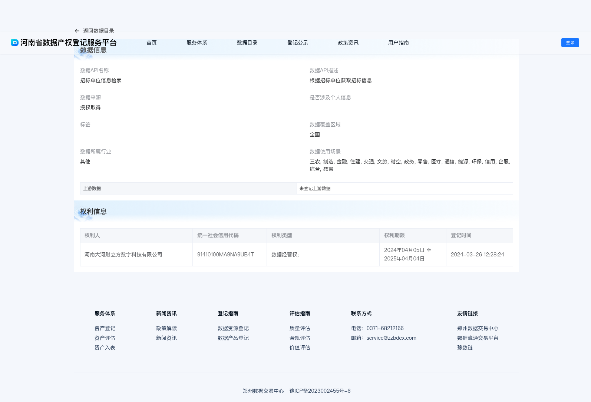The height and width of the screenshot is (402, 591).
Task: Click the 数据使用场景 field label
Action: click(325, 152)
